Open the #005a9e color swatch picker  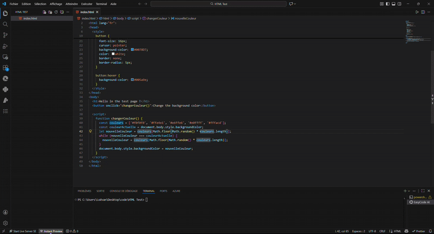coord(132,79)
